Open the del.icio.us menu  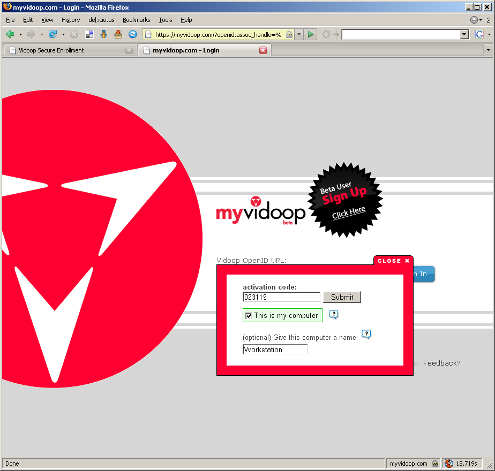click(x=101, y=20)
